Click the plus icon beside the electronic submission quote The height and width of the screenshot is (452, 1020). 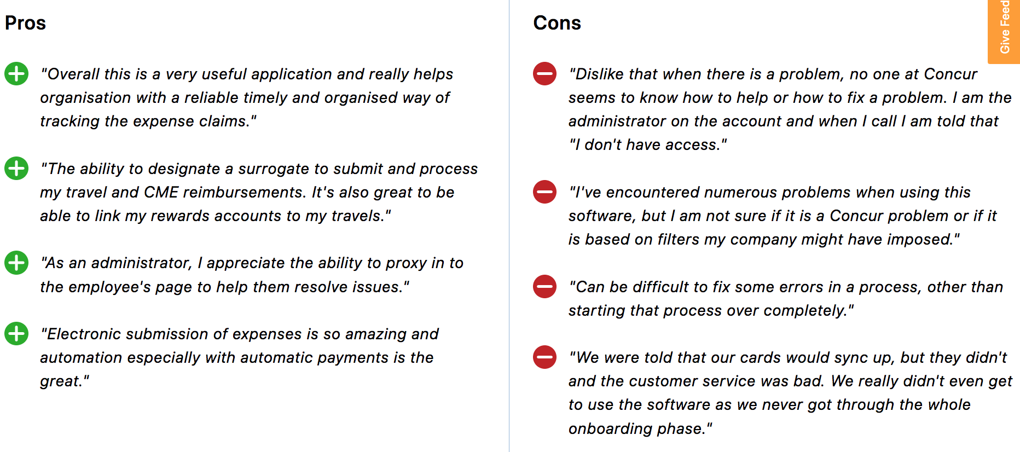click(16, 334)
